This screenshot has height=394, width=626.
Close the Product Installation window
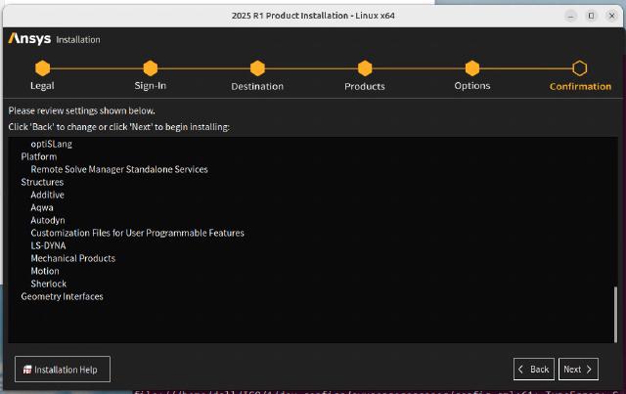612,16
